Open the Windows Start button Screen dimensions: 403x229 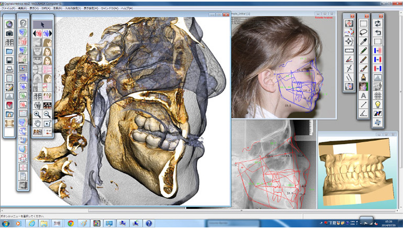[5, 224]
